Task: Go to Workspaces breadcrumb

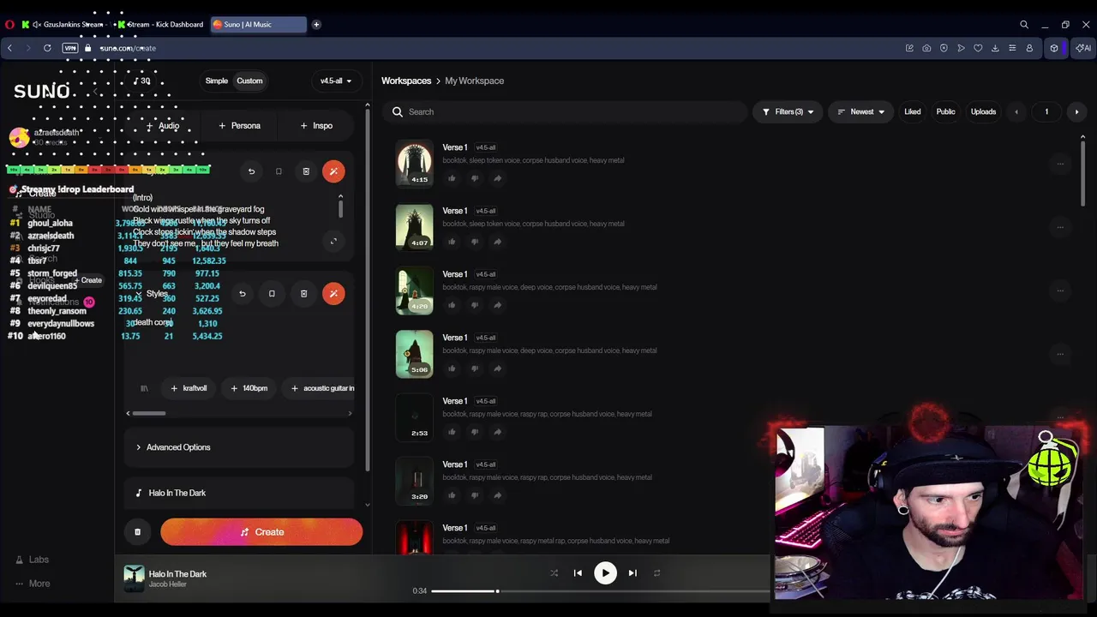Action: [x=406, y=81]
